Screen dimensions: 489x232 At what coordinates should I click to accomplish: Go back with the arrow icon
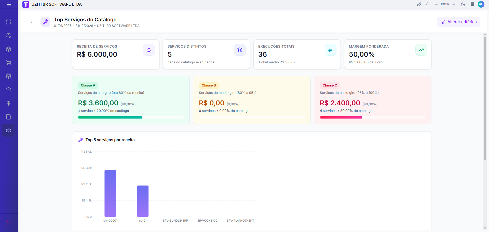tap(32, 22)
